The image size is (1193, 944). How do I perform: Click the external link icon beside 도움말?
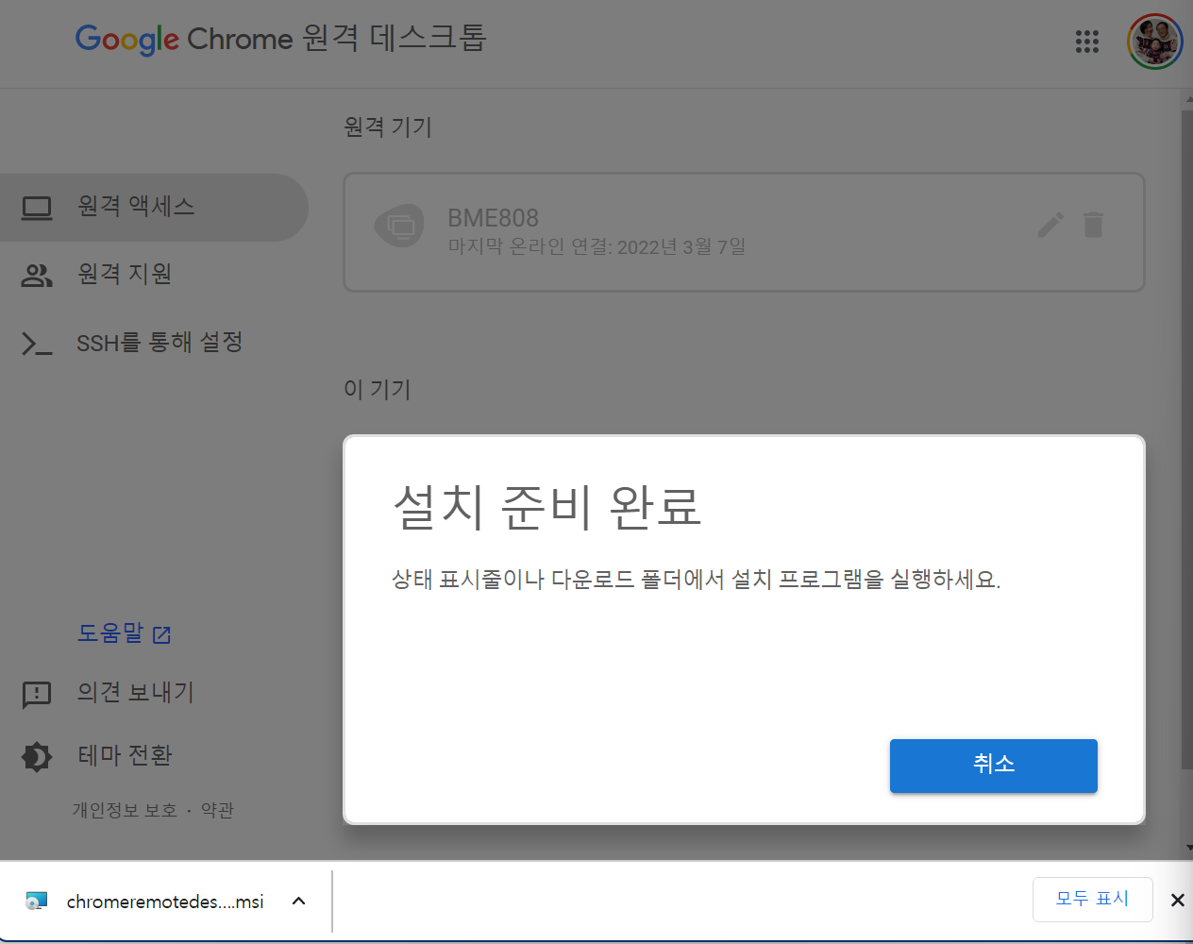pyautogui.click(x=162, y=635)
